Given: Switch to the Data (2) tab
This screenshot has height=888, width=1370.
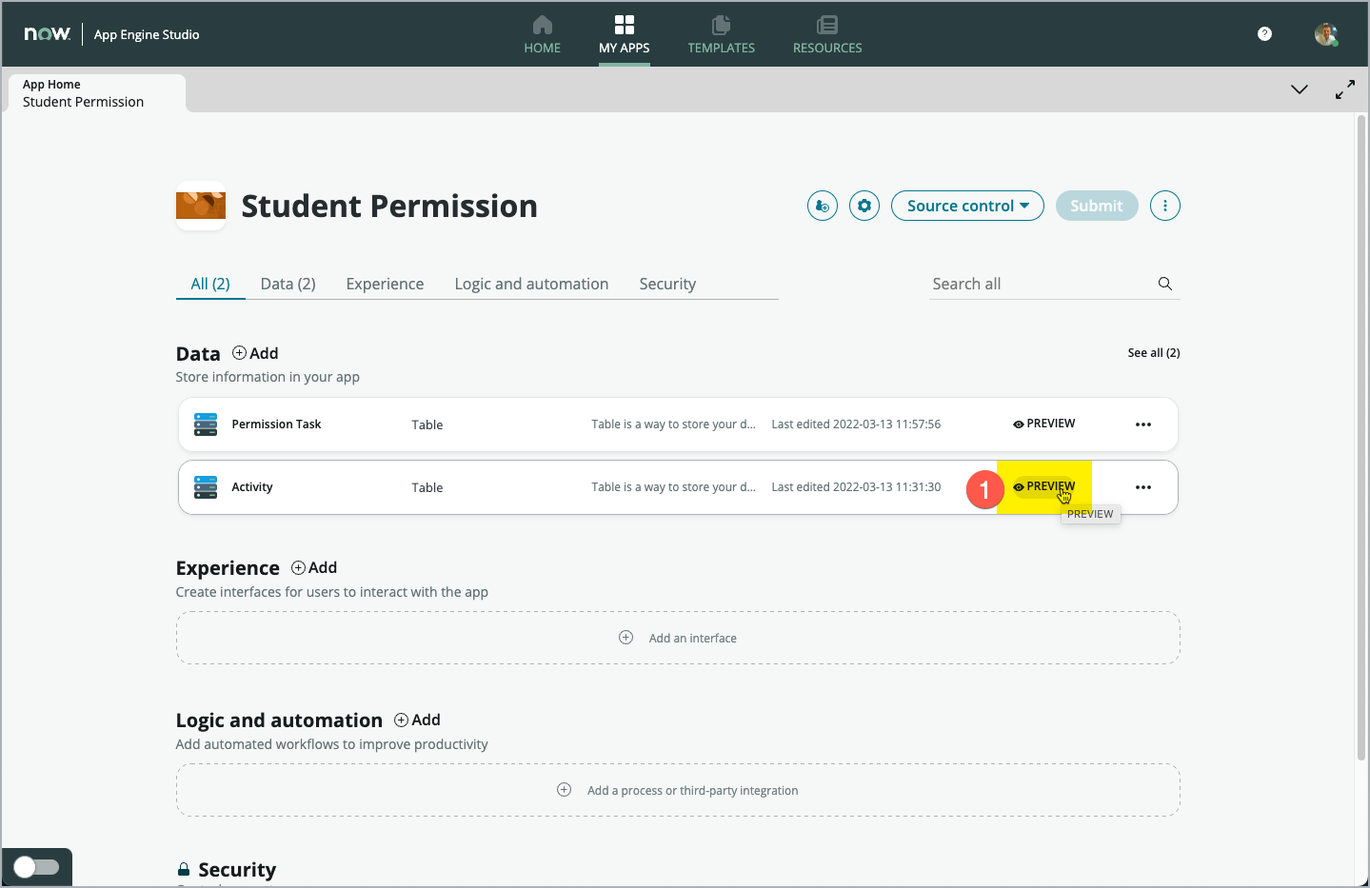Looking at the screenshot, I should pyautogui.click(x=288, y=284).
